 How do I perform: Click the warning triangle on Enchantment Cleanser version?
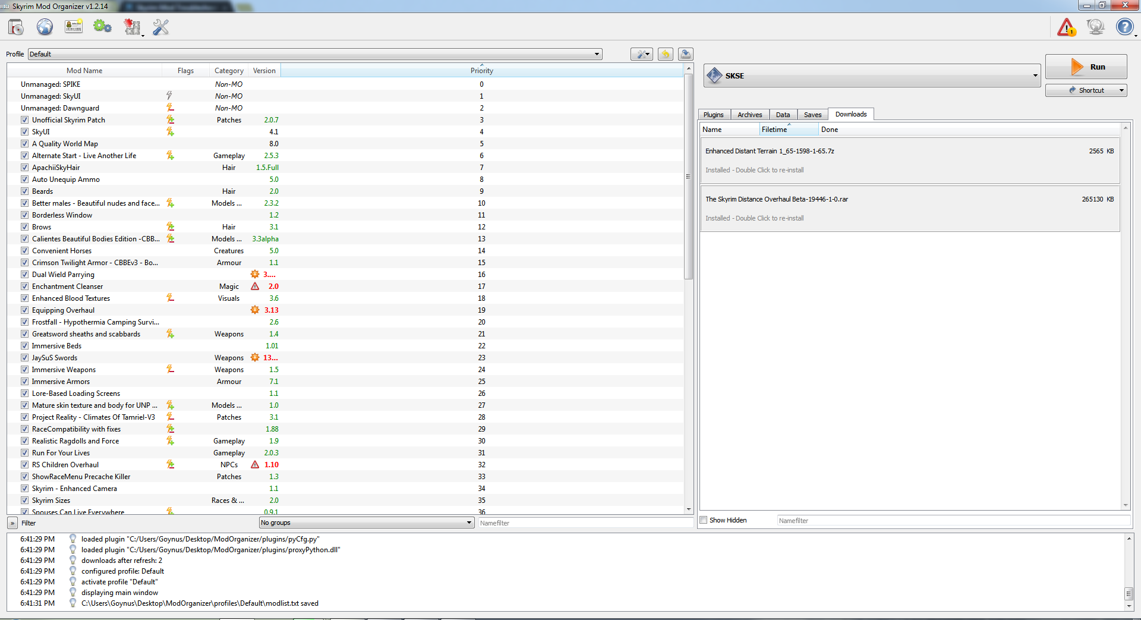(255, 286)
